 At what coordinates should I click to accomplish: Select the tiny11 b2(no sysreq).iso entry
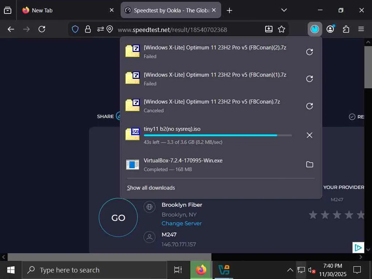pos(211,135)
